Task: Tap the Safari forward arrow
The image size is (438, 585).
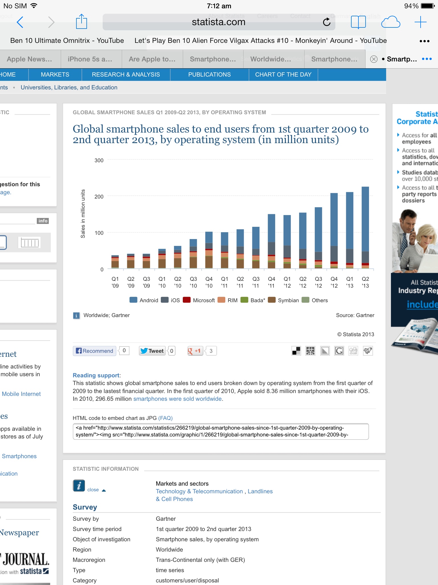Action: coord(51,22)
